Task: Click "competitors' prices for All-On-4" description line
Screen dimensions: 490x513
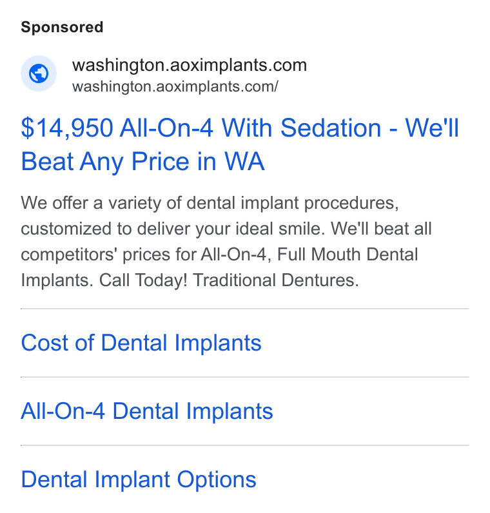Action: pyautogui.click(x=146, y=255)
